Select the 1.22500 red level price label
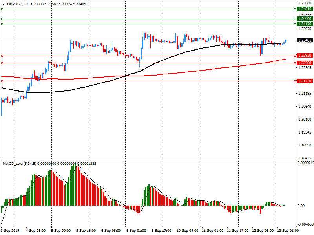The height and width of the screenshot is (235, 314). point(305,63)
